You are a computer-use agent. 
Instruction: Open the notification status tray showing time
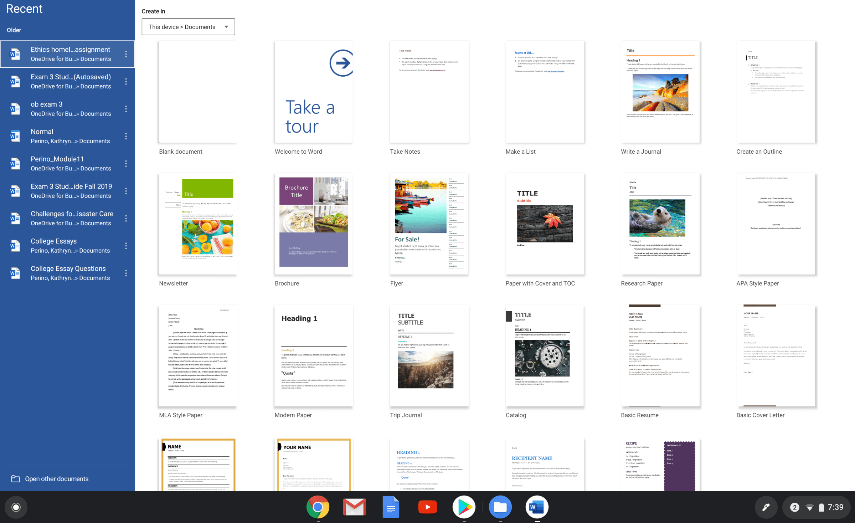coord(817,507)
